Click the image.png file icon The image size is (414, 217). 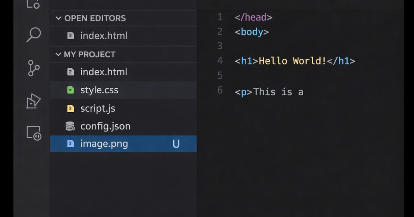(x=71, y=144)
